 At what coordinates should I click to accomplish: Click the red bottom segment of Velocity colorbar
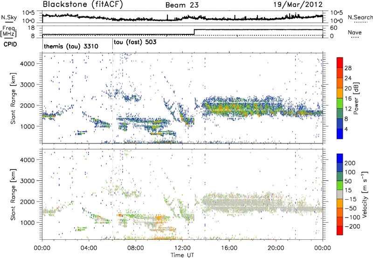(x=340, y=231)
